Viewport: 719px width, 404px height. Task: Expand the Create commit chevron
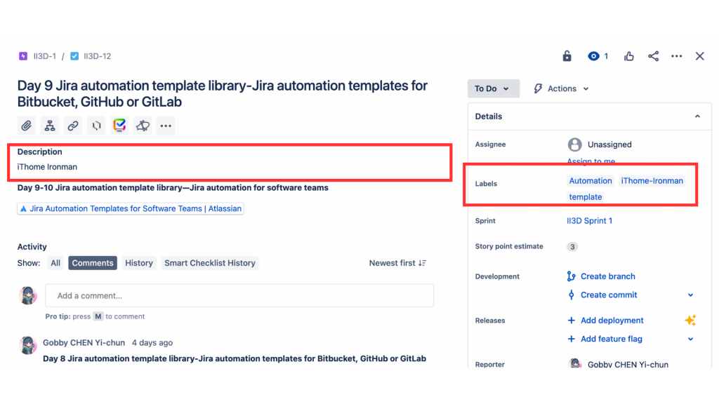690,295
